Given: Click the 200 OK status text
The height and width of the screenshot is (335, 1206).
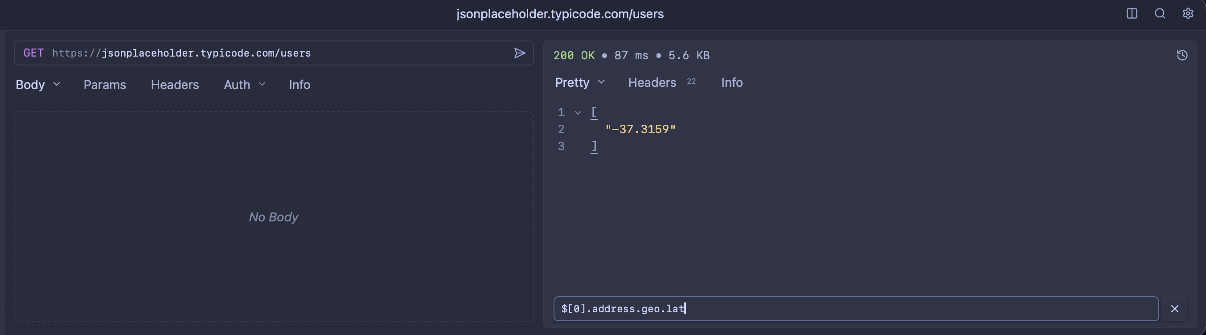Looking at the screenshot, I should [574, 56].
